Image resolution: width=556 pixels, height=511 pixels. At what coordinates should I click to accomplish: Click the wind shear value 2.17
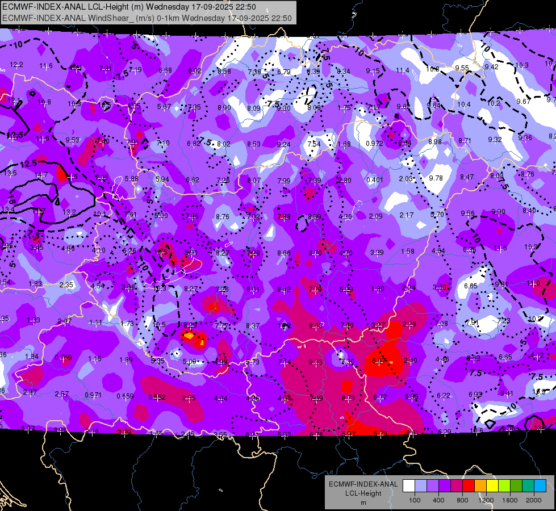tap(407, 215)
